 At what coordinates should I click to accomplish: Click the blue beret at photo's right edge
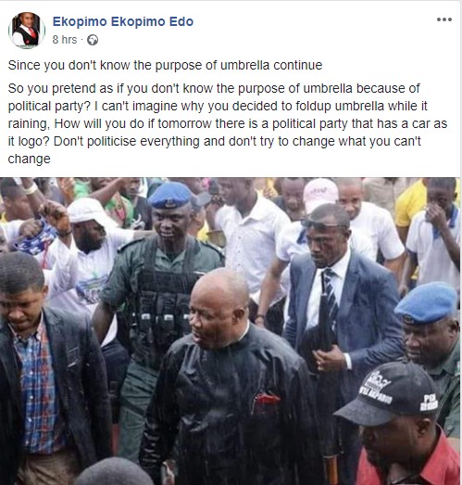[426, 303]
